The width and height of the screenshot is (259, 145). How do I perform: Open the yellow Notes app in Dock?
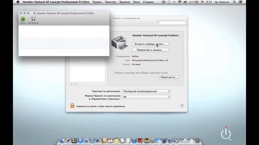[x=116, y=141]
